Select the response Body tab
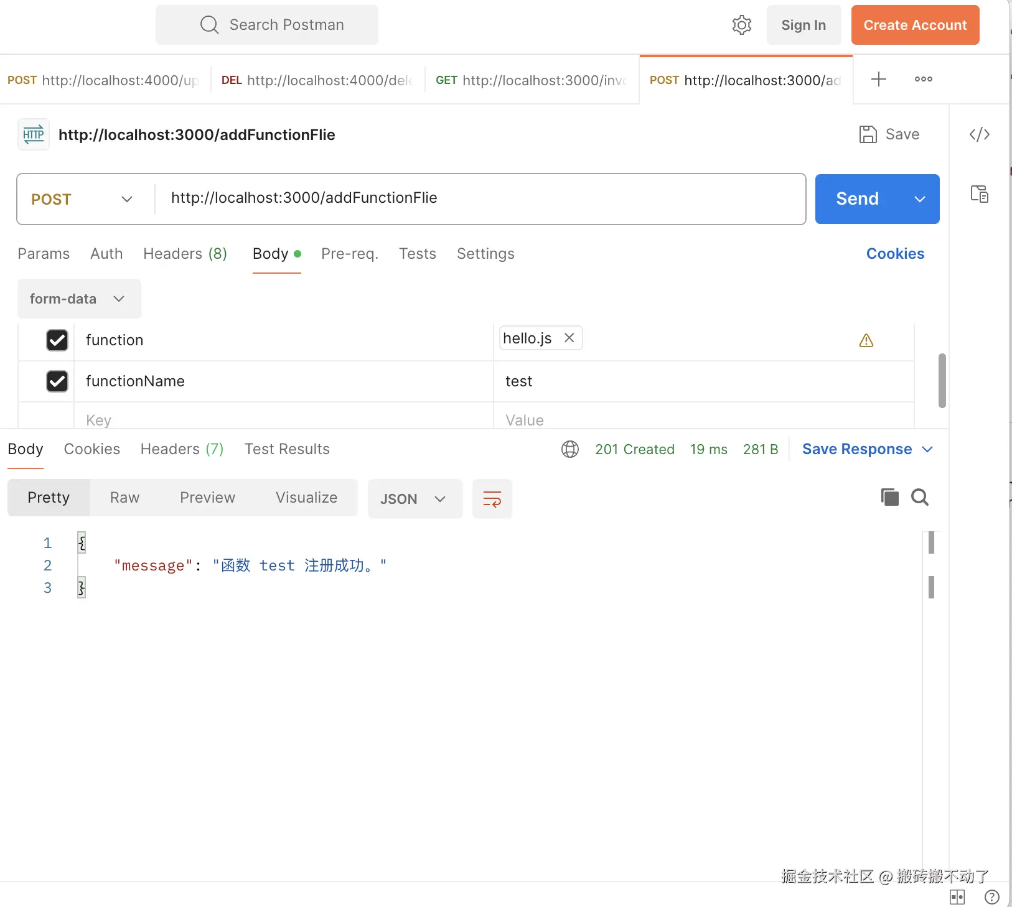The height and width of the screenshot is (907, 1012). click(26, 449)
